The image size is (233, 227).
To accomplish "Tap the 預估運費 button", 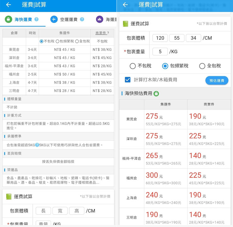I will click(217, 81).
